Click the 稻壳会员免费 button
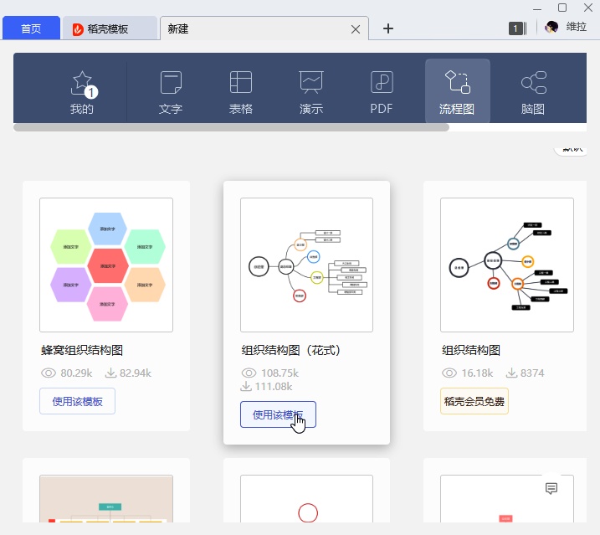 coord(474,401)
